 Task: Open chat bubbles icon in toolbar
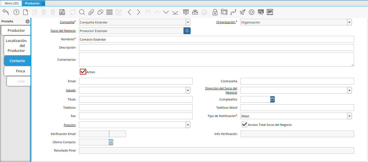click(x=100, y=12)
